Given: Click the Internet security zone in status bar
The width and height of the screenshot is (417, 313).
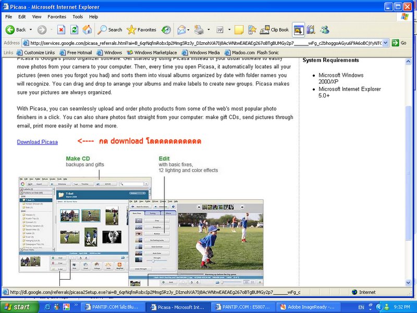Looking at the screenshot, I should point(363,292).
